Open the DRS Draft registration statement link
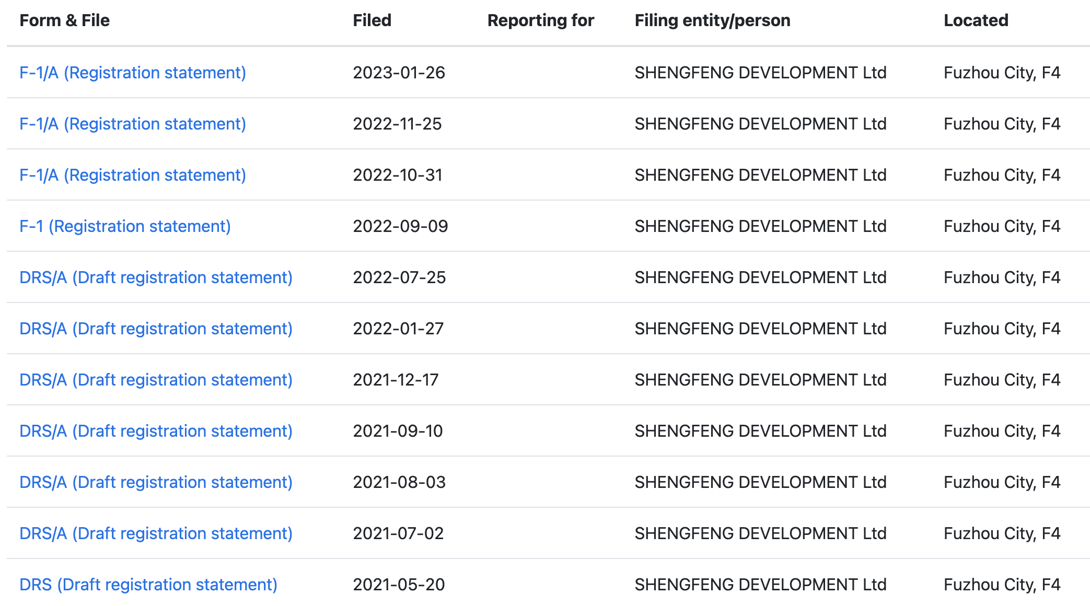This screenshot has height=606, width=1090. pos(148,585)
